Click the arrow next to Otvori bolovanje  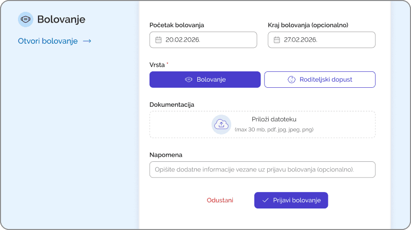pyautogui.click(x=87, y=41)
